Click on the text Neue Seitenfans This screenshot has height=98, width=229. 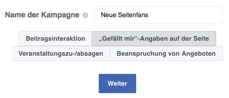point(124,15)
